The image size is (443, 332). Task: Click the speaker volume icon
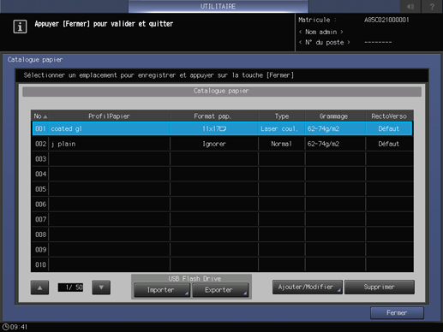click(x=410, y=6)
